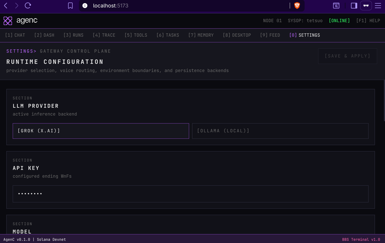This screenshot has width=385, height=243.
Task: Go to the [3] RUNS tab
Action: (x=73, y=35)
